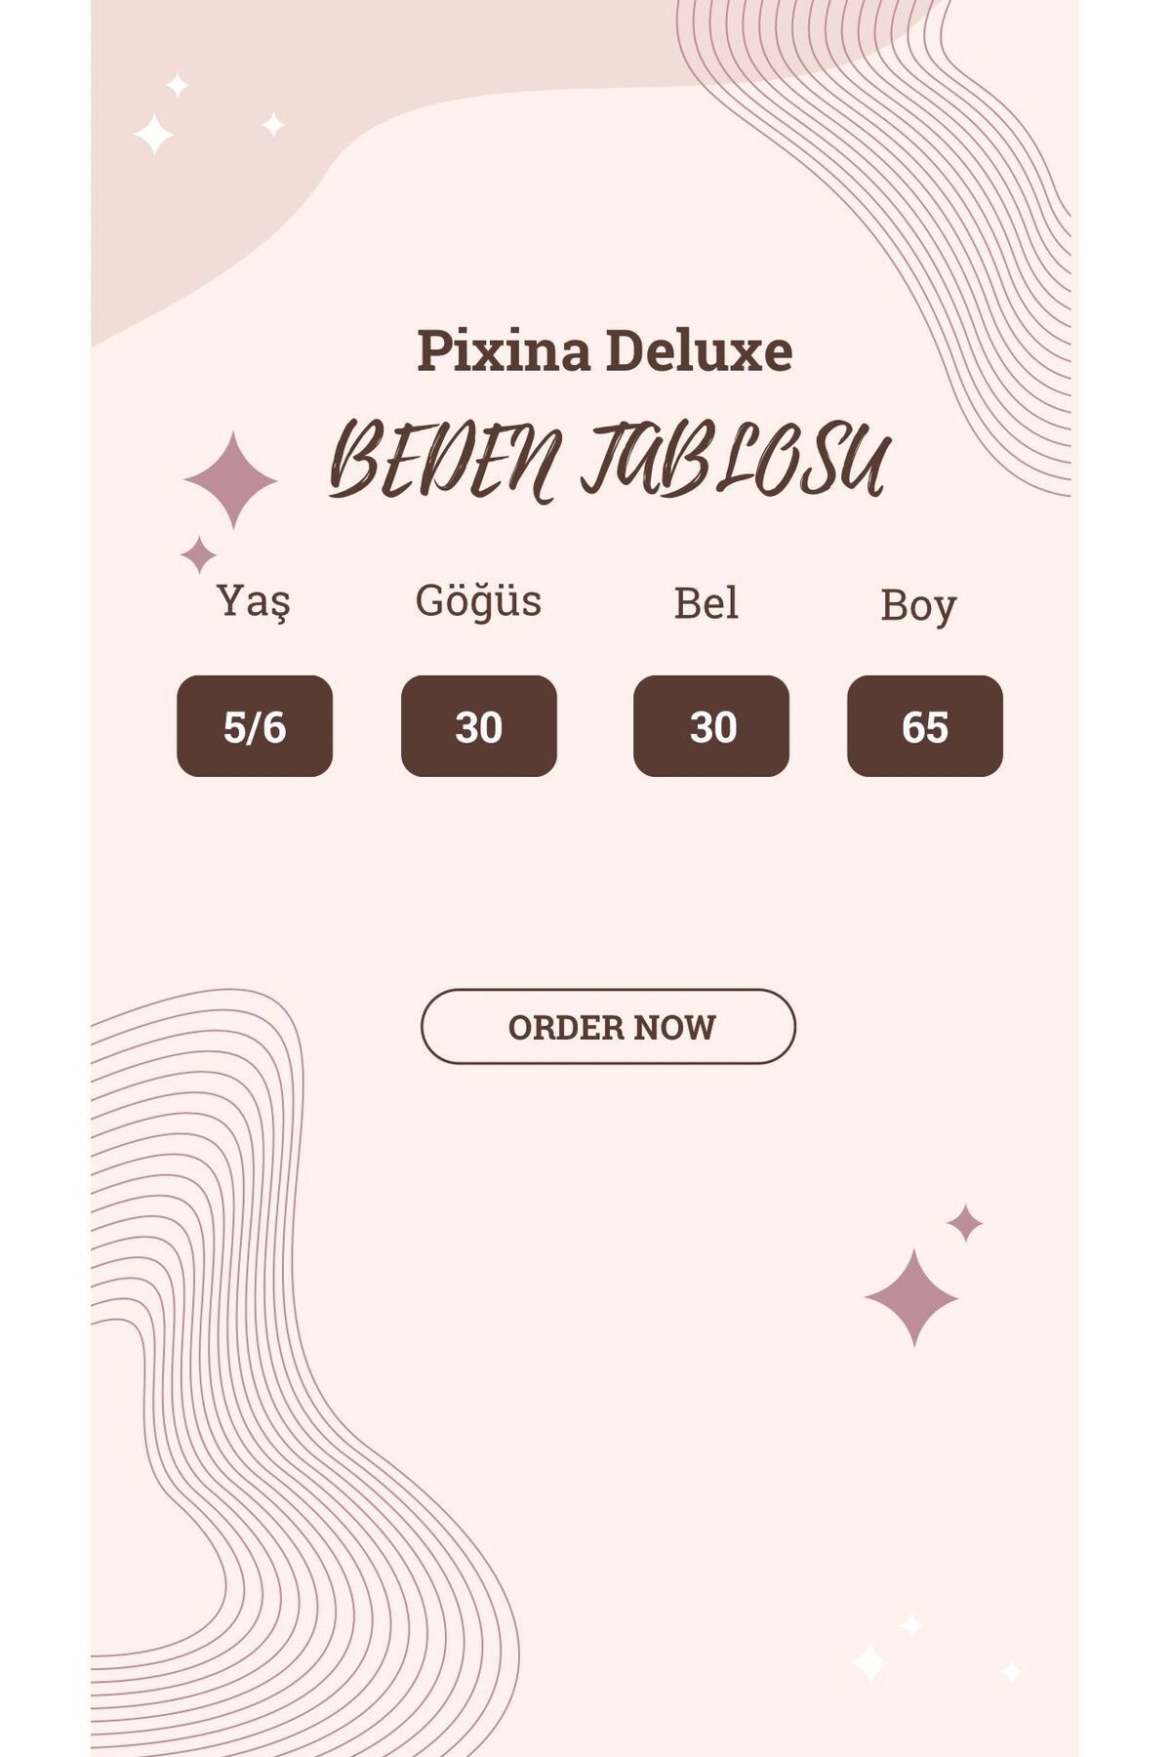Click the small mauve star above Yaş

pyautogui.click(x=198, y=554)
